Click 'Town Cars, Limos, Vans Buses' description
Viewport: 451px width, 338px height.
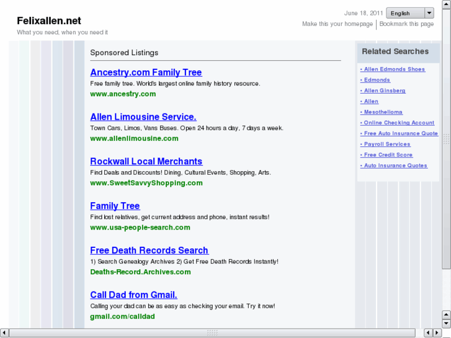pos(187,128)
